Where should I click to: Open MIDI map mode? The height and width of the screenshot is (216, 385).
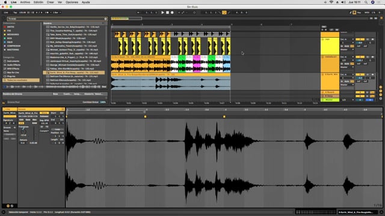pos(367,13)
